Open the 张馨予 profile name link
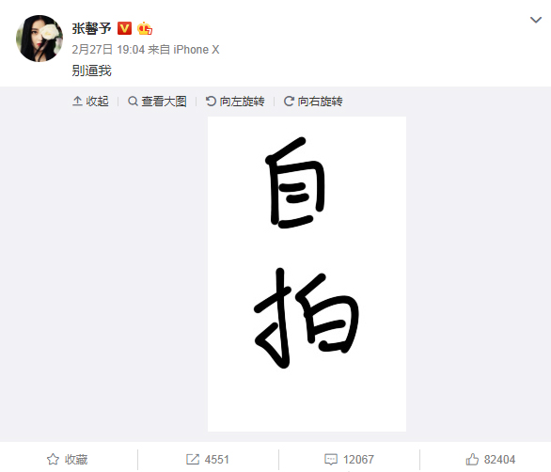The height and width of the screenshot is (472, 551). 91,28
